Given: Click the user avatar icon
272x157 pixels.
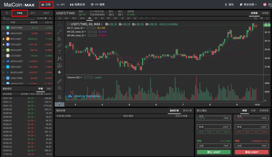Looking at the screenshot, I should coord(265,5).
